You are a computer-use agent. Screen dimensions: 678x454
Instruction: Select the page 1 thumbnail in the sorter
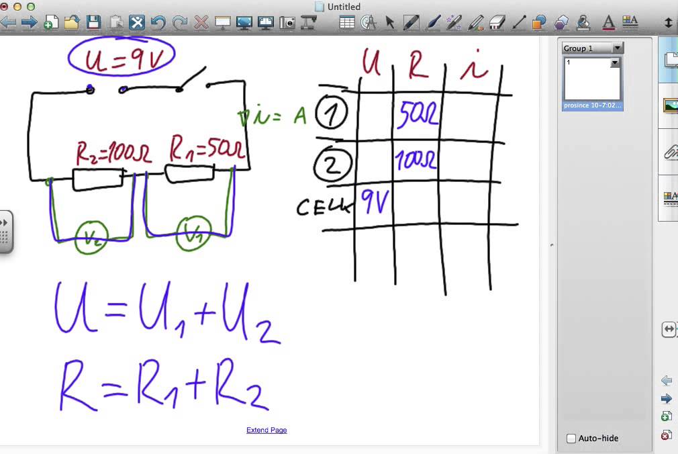point(592,79)
